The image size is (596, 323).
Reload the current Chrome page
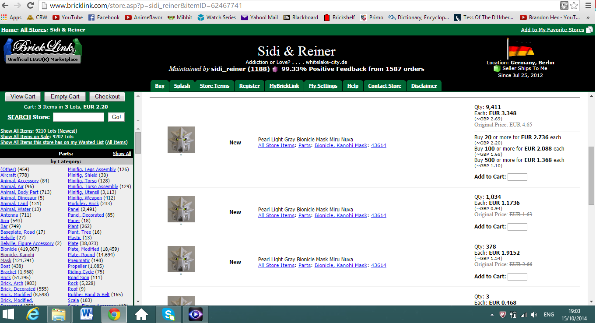[x=30, y=6]
